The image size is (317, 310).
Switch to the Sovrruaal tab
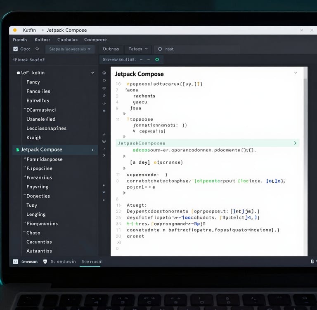click(x=92, y=261)
